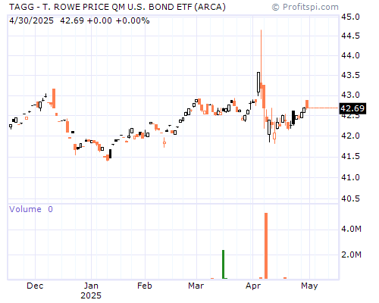The height and width of the screenshot is (303, 379).
Task: Click the +0.00% change value
Action: point(133,20)
